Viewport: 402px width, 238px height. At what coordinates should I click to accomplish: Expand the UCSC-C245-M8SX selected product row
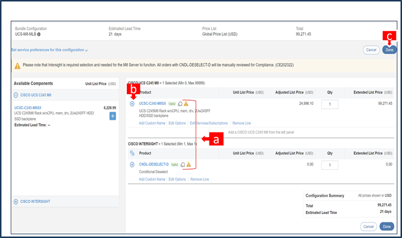coord(132,104)
